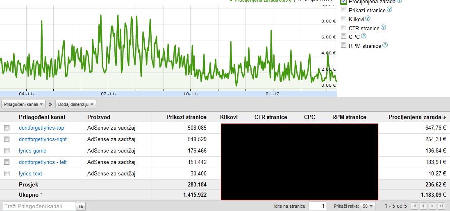Image resolution: width=450 pixels, height=211 pixels.
Task: Open the Prikaži retke 50 dropdown
Action: pos(368,206)
